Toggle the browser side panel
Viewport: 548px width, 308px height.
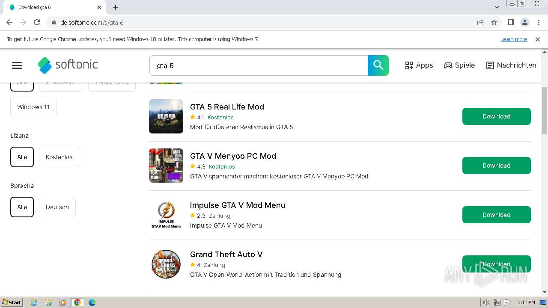click(511, 22)
